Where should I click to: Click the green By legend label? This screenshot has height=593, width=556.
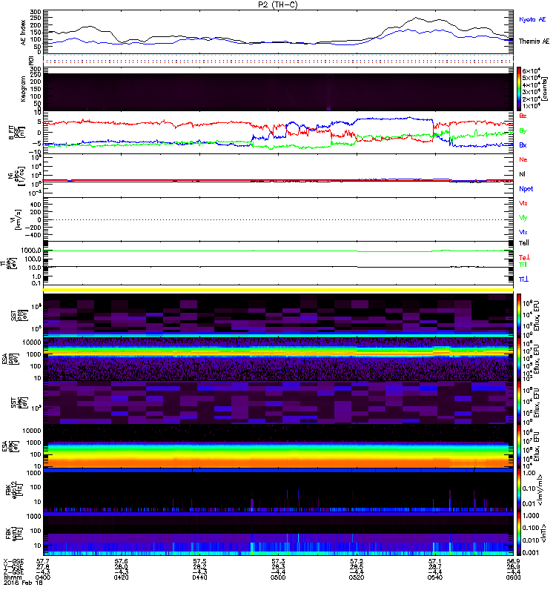(523, 130)
